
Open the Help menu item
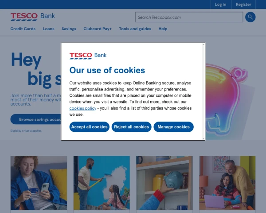(163, 29)
